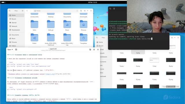Viewport: 185px width, 104px height.
Task: Select the 10.png thumbnail
Action: click(x=138, y=73)
